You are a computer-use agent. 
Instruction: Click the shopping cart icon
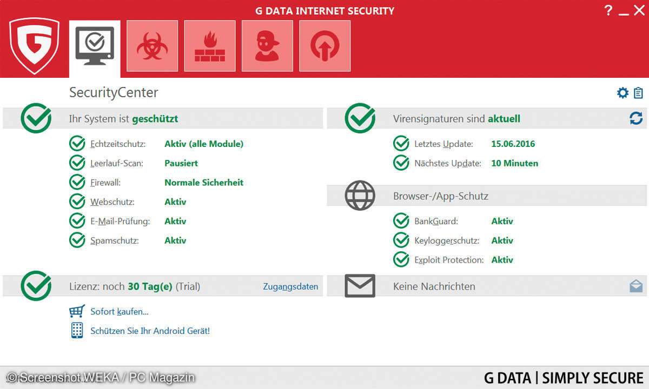(x=77, y=311)
